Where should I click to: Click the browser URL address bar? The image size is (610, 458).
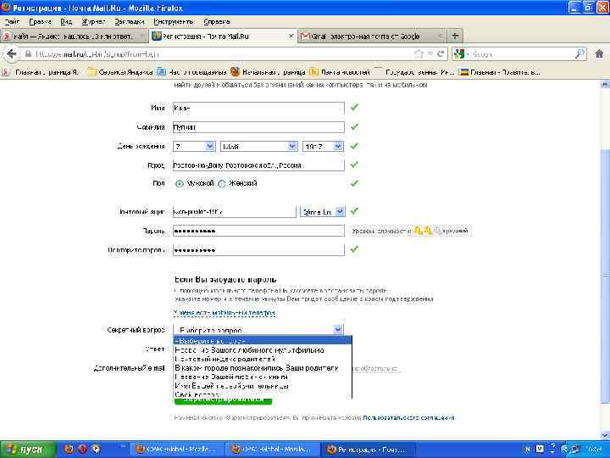coord(222,54)
